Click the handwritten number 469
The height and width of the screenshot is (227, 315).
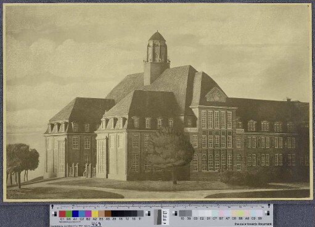96,224
